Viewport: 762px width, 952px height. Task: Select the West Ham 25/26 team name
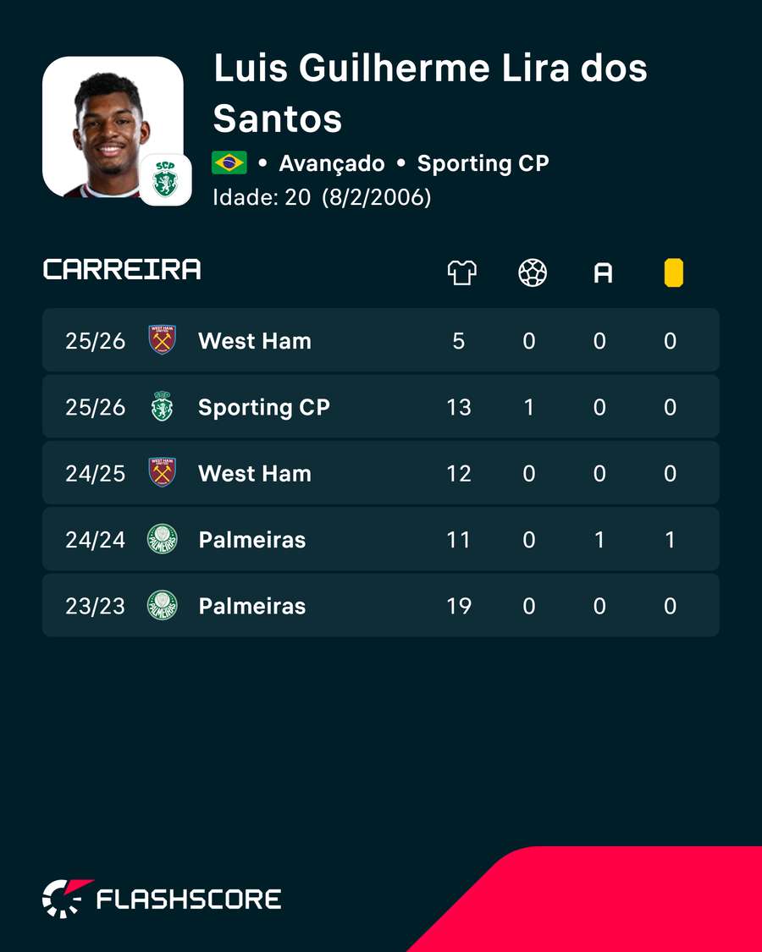(x=255, y=341)
